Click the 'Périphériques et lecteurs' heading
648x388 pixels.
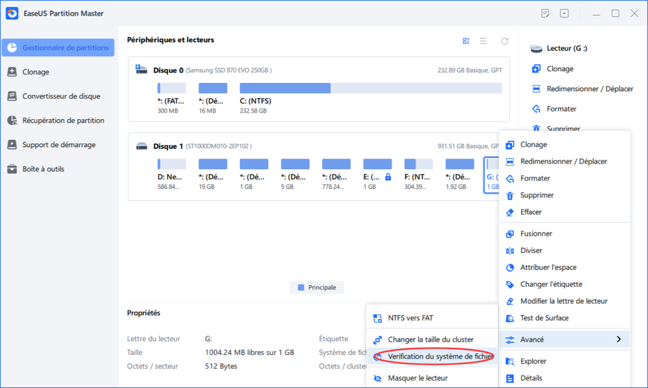(x=170, y=40)
